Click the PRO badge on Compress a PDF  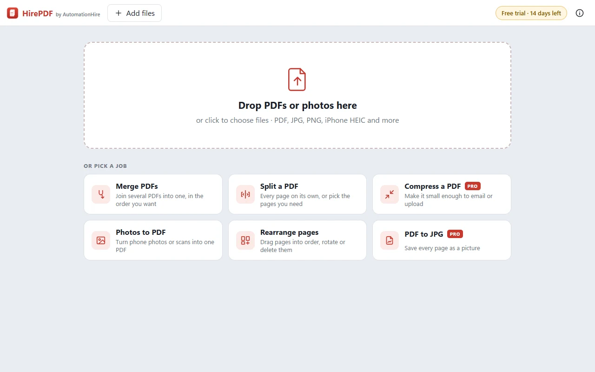tap(473, 186)
